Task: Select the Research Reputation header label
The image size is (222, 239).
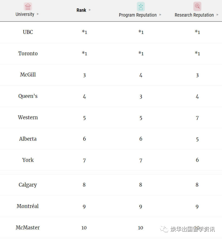Action: pyautogui.click(x=194, y=15)
